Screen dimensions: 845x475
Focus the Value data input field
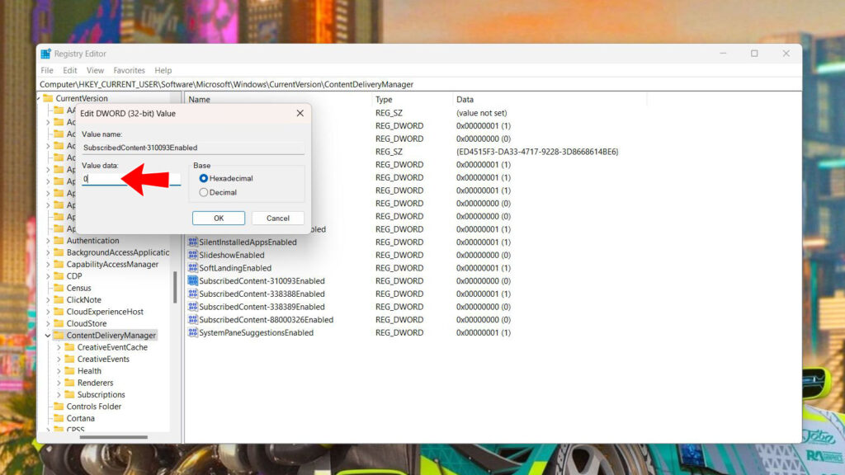[x=131, y=179]
